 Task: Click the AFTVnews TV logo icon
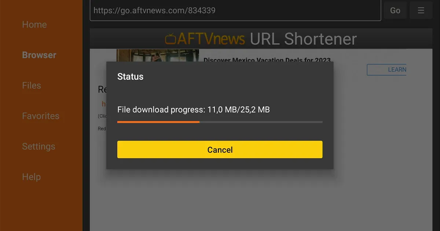(170, 39)
